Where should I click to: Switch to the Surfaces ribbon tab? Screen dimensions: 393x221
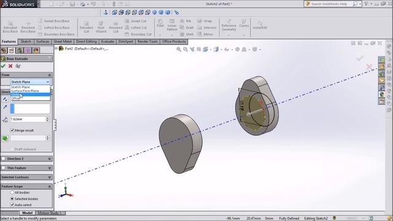click(x=42, y=42)
